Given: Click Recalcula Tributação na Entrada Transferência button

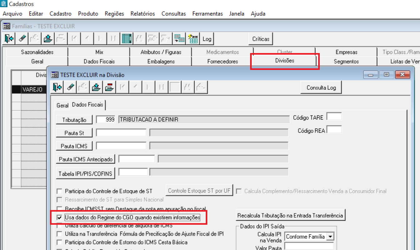Looking at the screenshot, I should pos(290,215).
